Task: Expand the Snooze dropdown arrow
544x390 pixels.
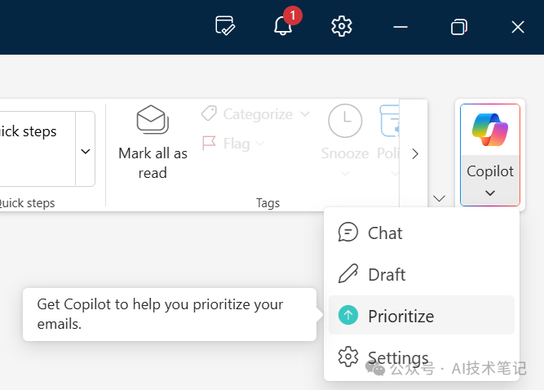Action: [345, 173]
